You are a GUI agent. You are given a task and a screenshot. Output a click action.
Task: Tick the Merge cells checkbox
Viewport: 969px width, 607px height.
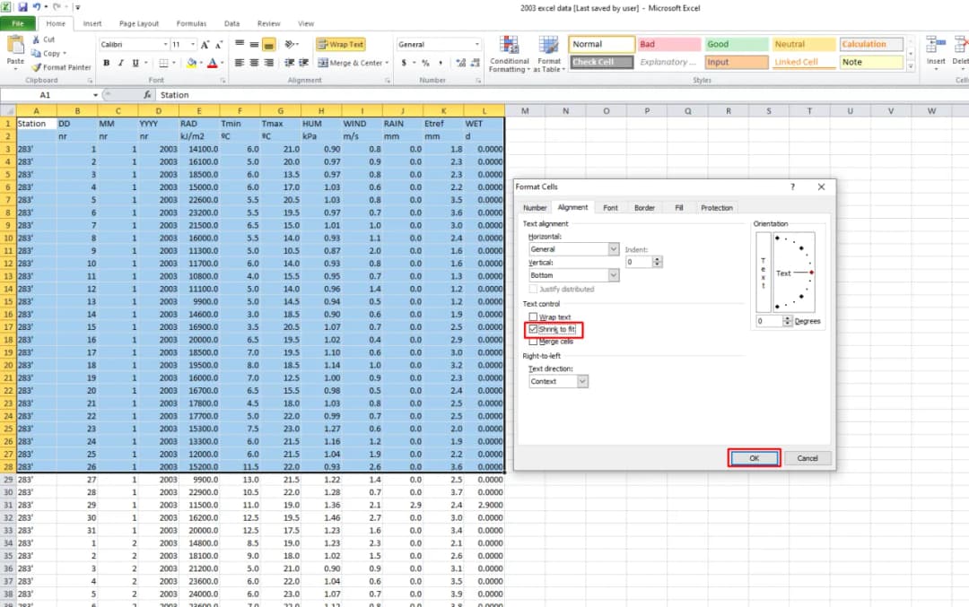tap(534, 342)
